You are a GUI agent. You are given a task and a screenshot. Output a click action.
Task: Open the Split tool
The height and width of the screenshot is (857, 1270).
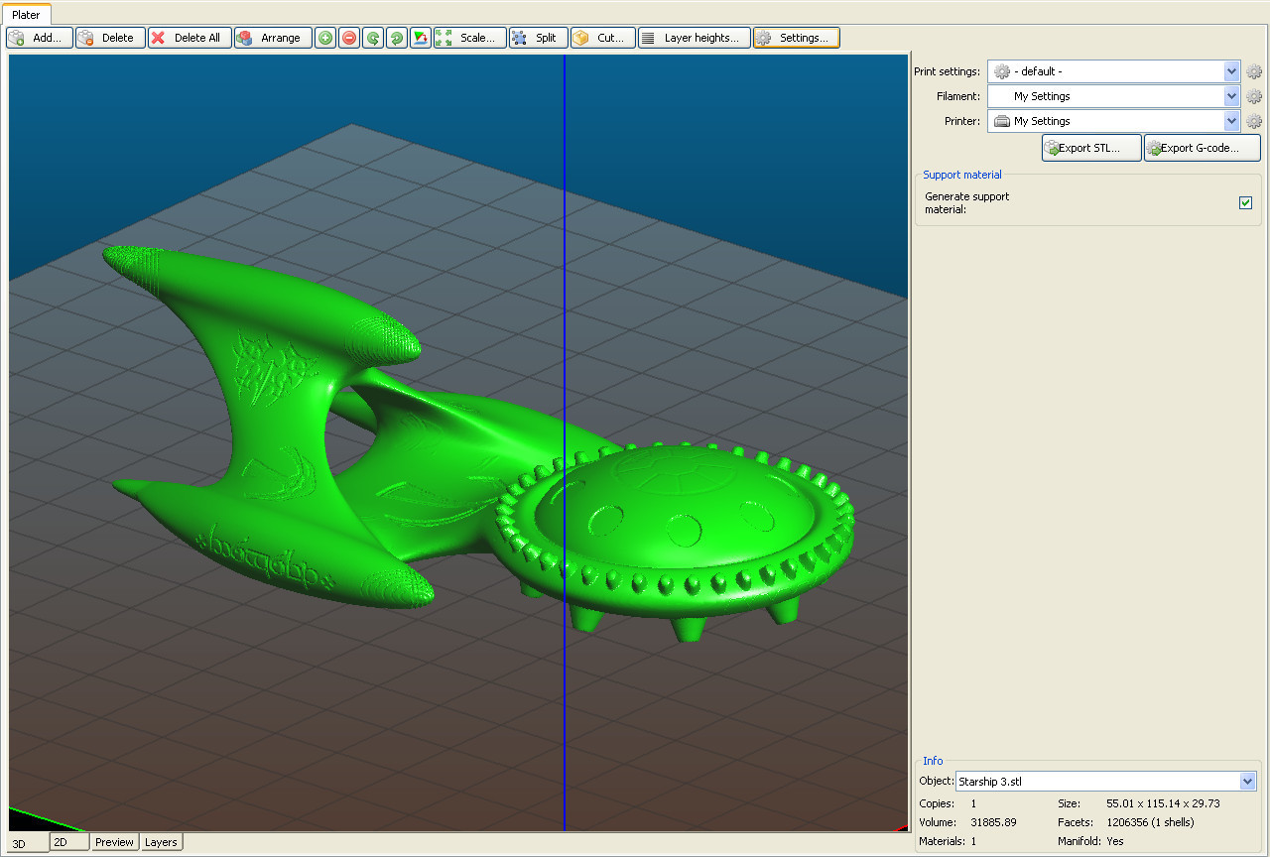pyautogui.click(x=538, y=38)
